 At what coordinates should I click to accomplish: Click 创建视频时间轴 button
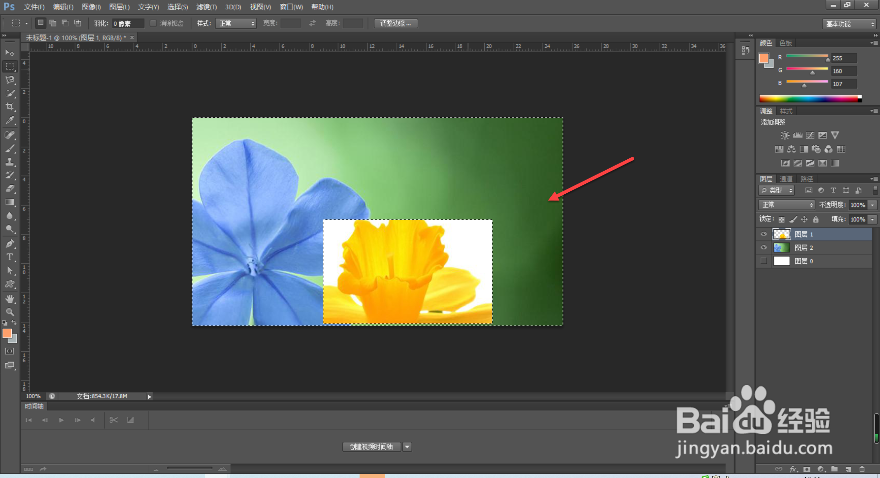[371, 446]
